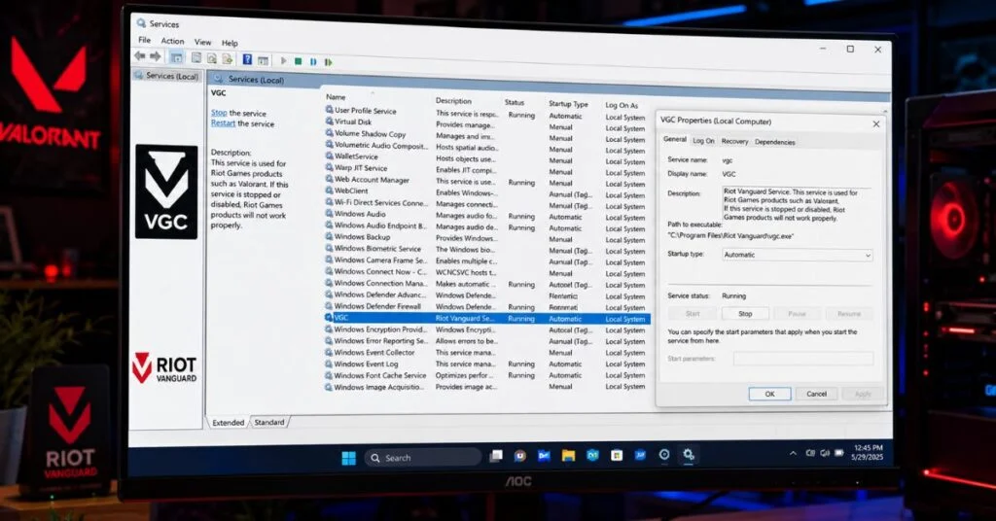Viewport: 996px width, 521px height.
Task: Select the Windows Defender Firewall row
Action: click(487, 306)
